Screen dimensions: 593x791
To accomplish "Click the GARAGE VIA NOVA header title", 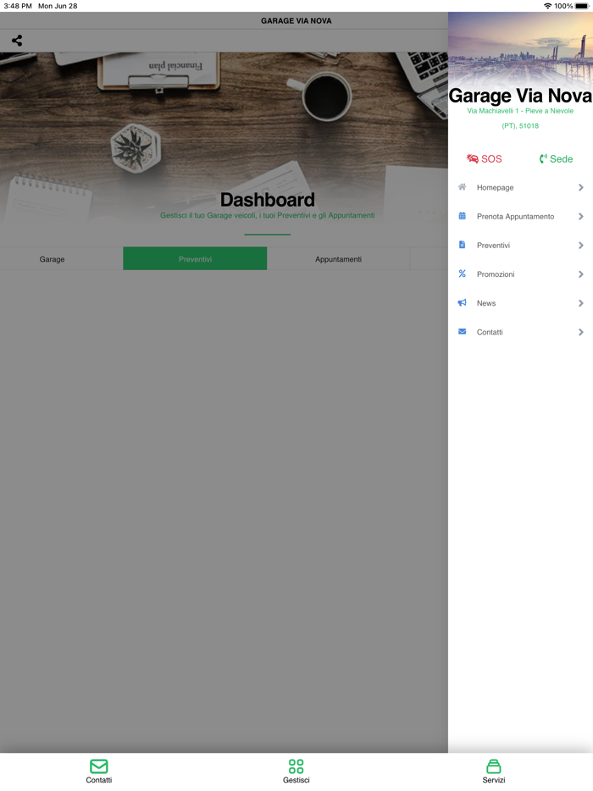I will click(296, 20).
